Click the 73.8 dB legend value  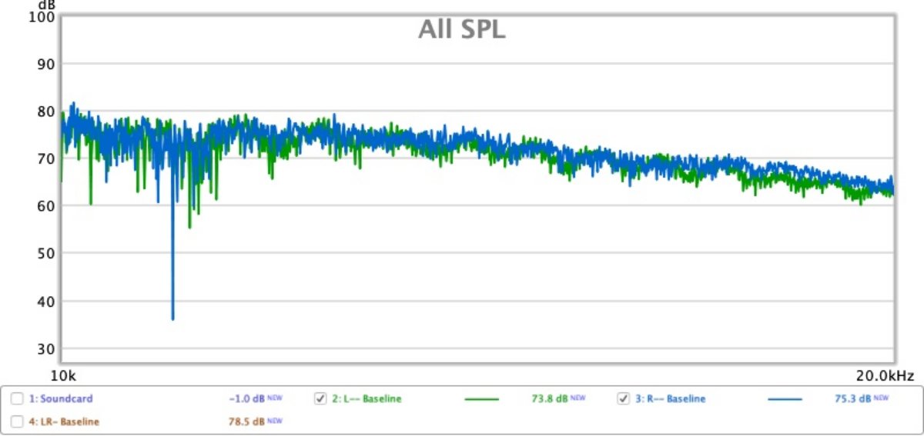point(550,399)
